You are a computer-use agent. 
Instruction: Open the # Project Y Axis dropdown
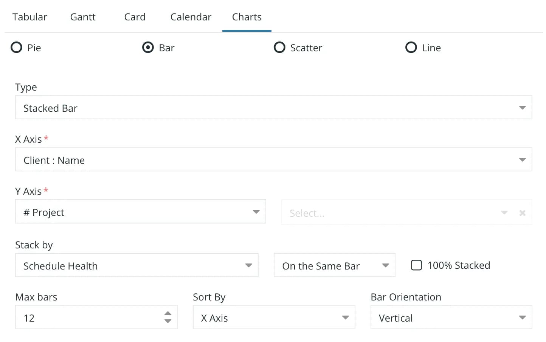141,212
